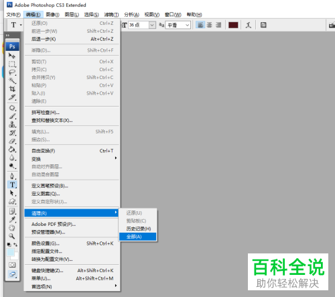Open the 图层(L) menu

[72, 15]
